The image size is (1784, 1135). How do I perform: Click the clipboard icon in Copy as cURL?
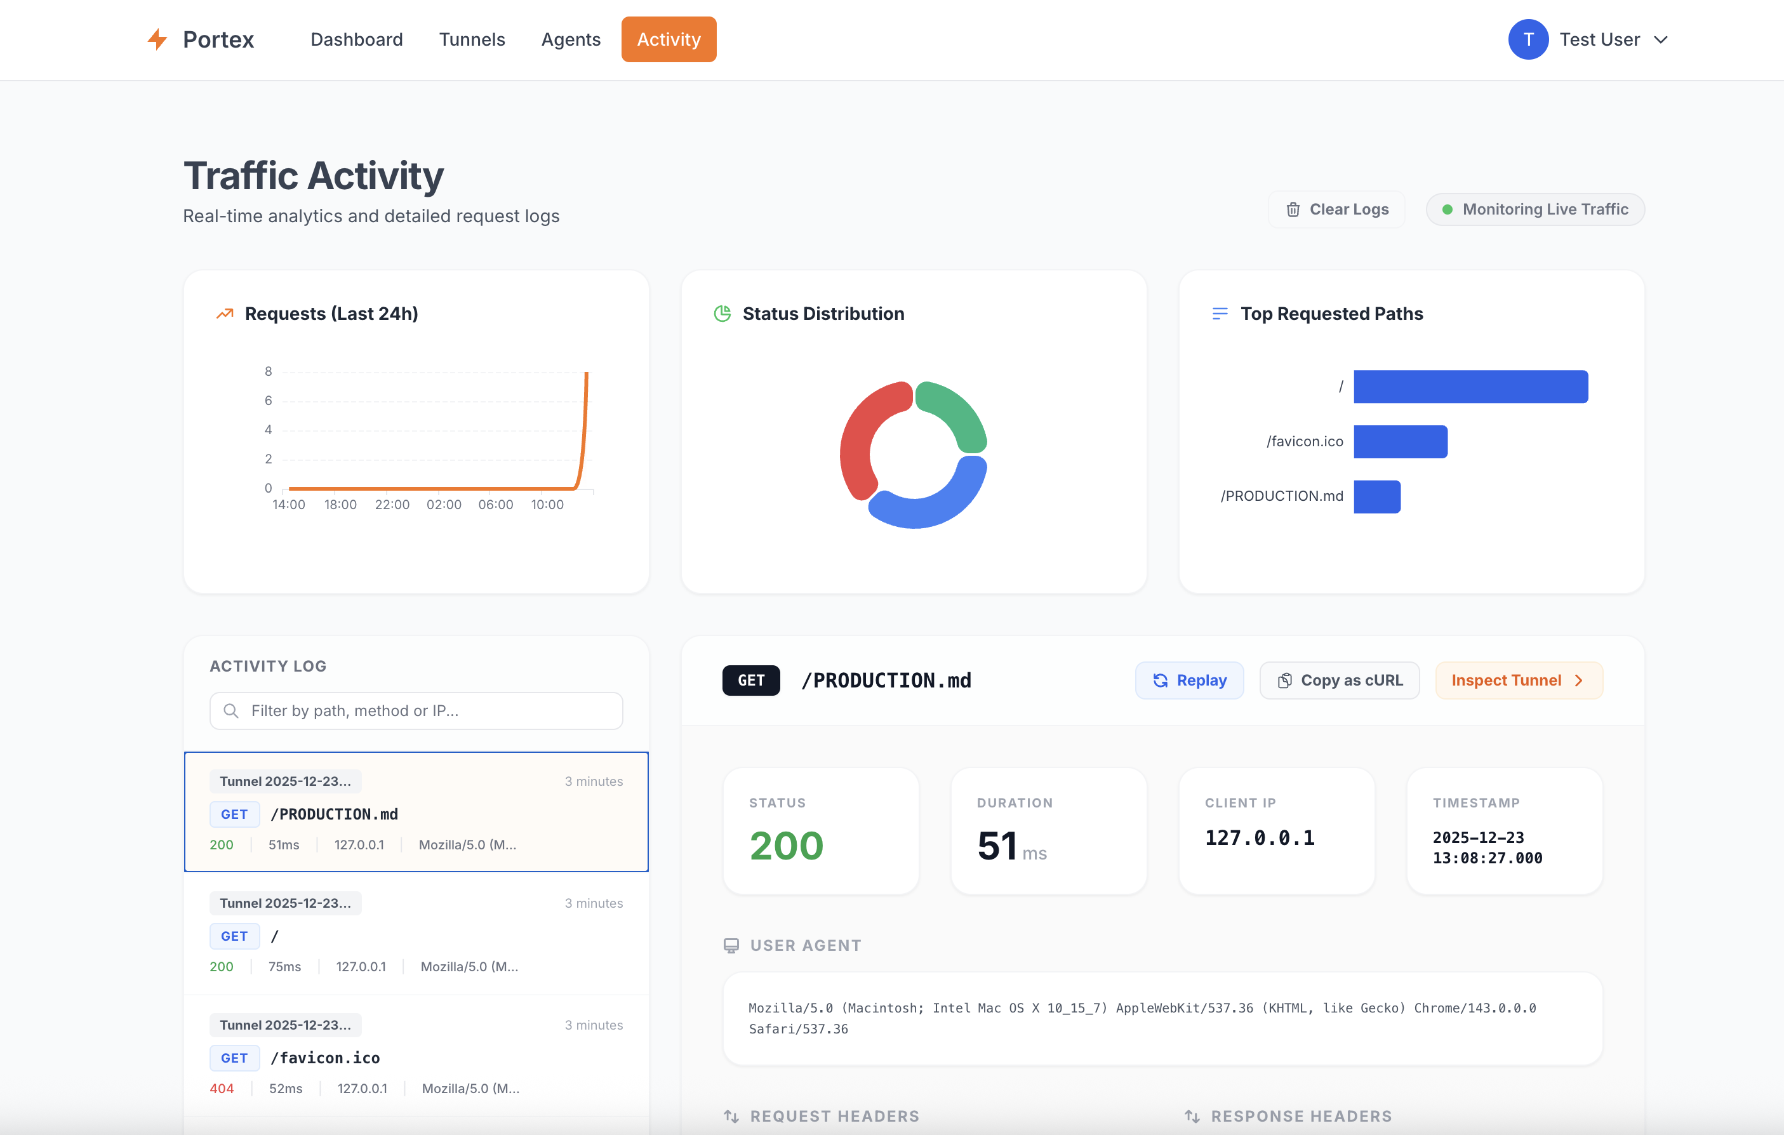click(1284, 680)
